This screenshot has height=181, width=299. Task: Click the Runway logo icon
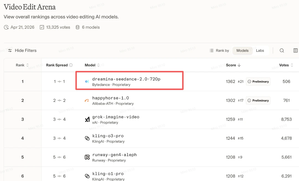click(x=87, y=157)
